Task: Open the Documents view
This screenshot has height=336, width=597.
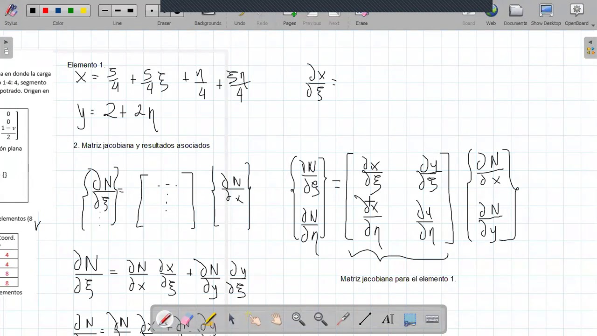Action: [515, 13]
